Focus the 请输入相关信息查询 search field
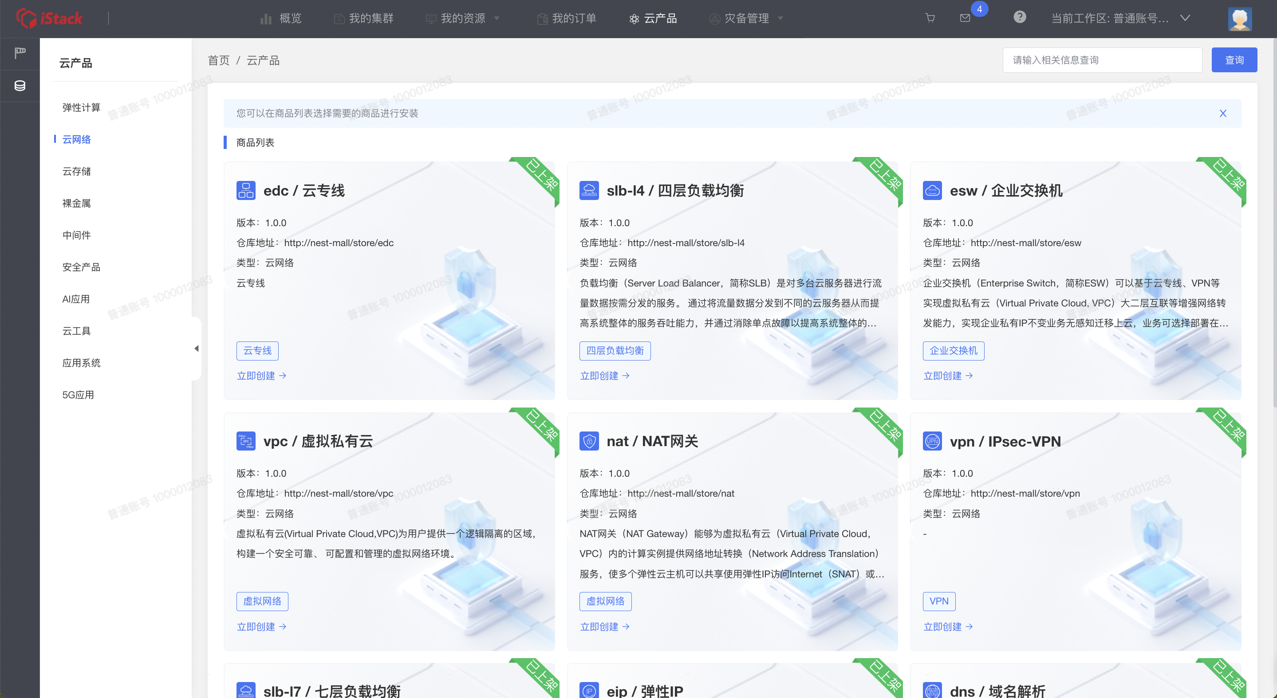 click(x=1102, y=60)
